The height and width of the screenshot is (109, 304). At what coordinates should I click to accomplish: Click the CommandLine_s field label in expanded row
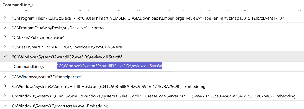click(x=29, y=67)
